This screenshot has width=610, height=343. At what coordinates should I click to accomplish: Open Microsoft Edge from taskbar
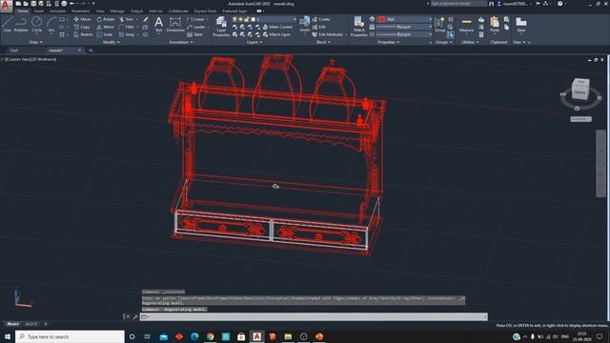(194, 336)
